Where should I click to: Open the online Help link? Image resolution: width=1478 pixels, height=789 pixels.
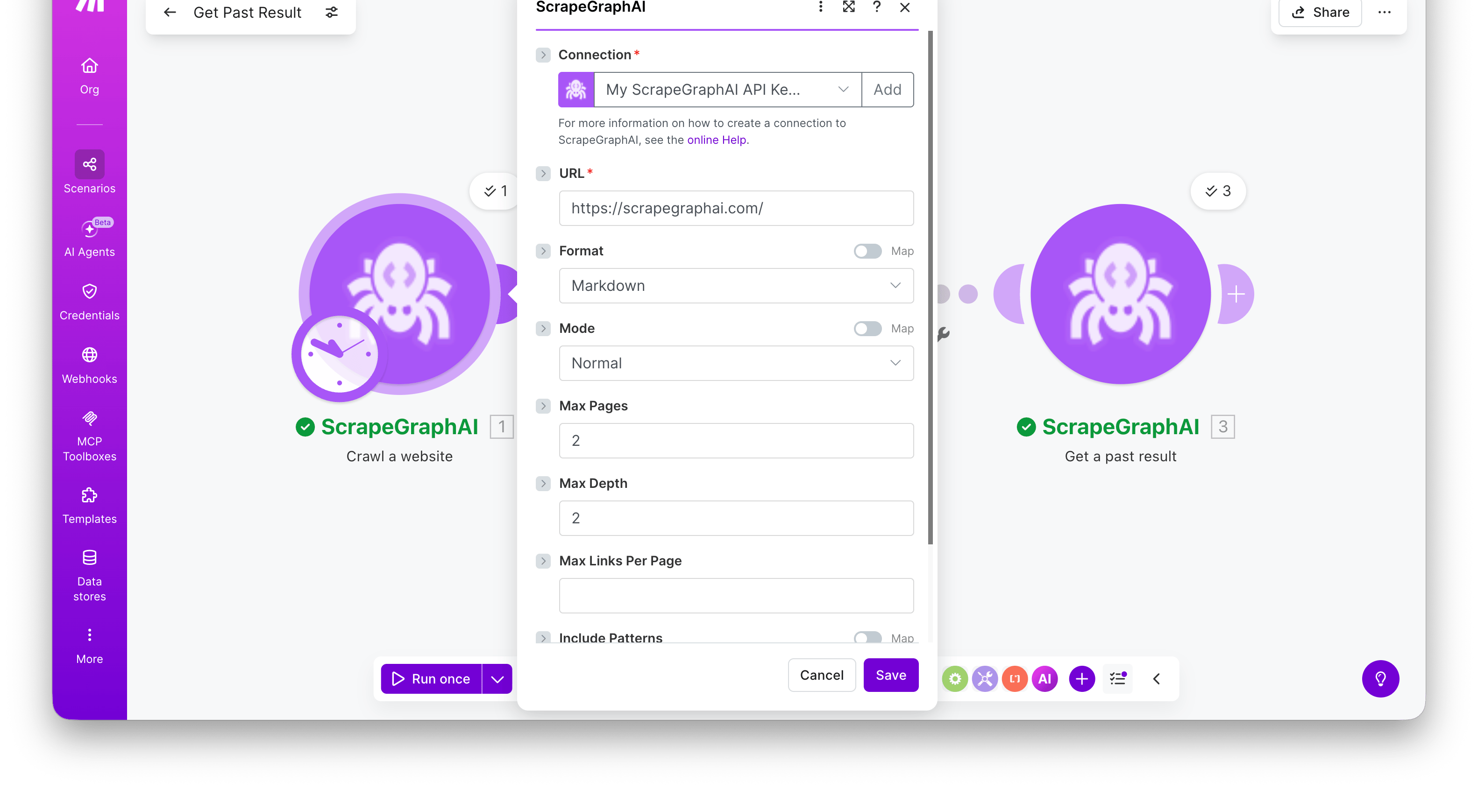pyautogui.click(x=717, y=140)
